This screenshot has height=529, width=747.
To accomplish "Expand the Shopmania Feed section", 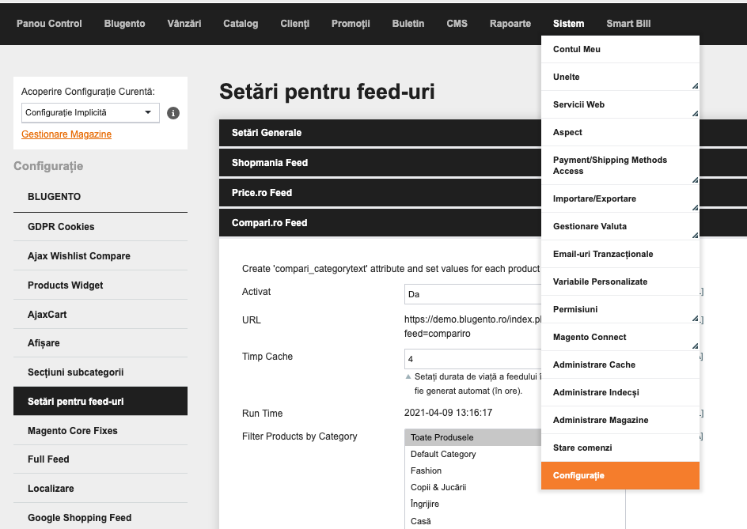I will tap(380, 162).
